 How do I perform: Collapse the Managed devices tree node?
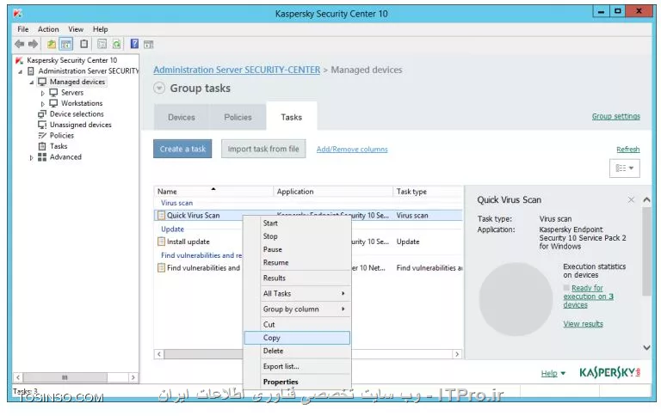click(32, 83)
